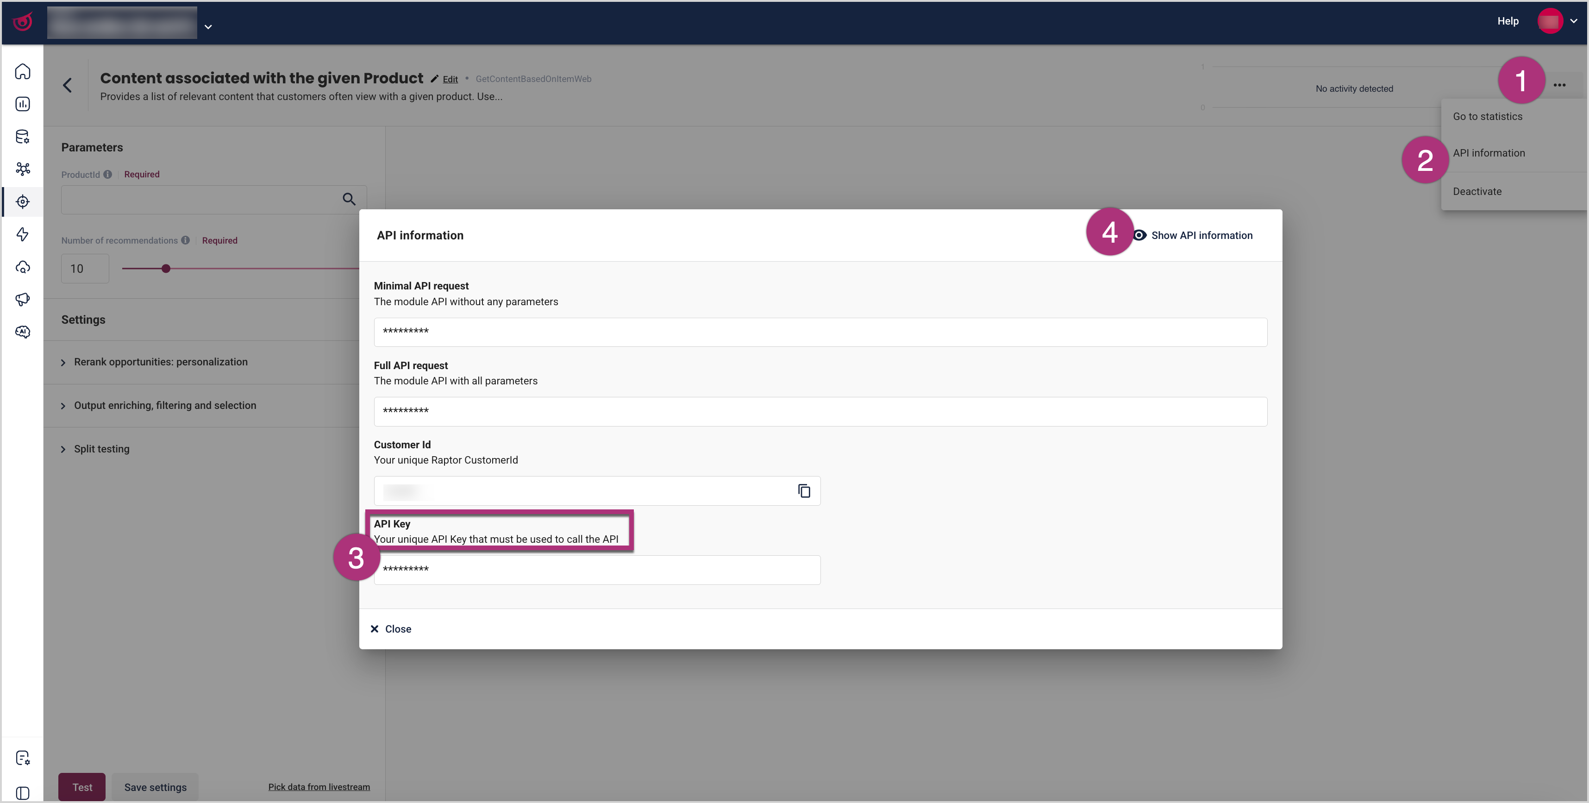Open the database settings sidebar icon
Image resolution: width=1589 pixels, height=803 pixels.
pyautogui.click(x=23, y=136)
